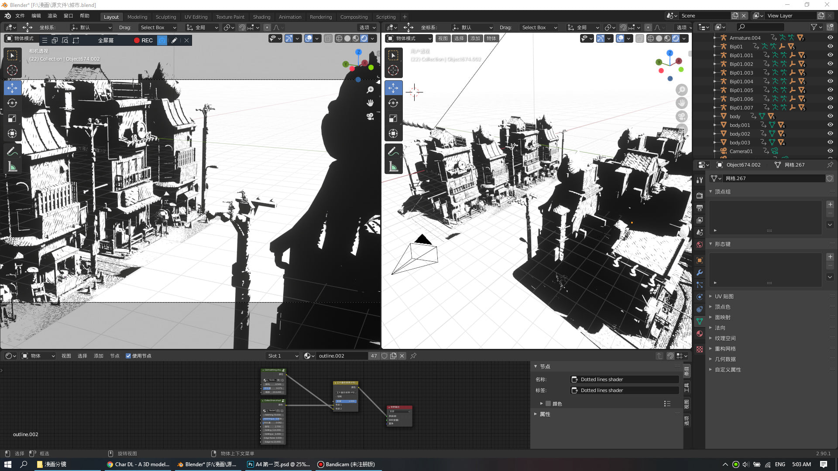
Task: Select the Measure tool in left viewport
Action: tap(12, 167)
